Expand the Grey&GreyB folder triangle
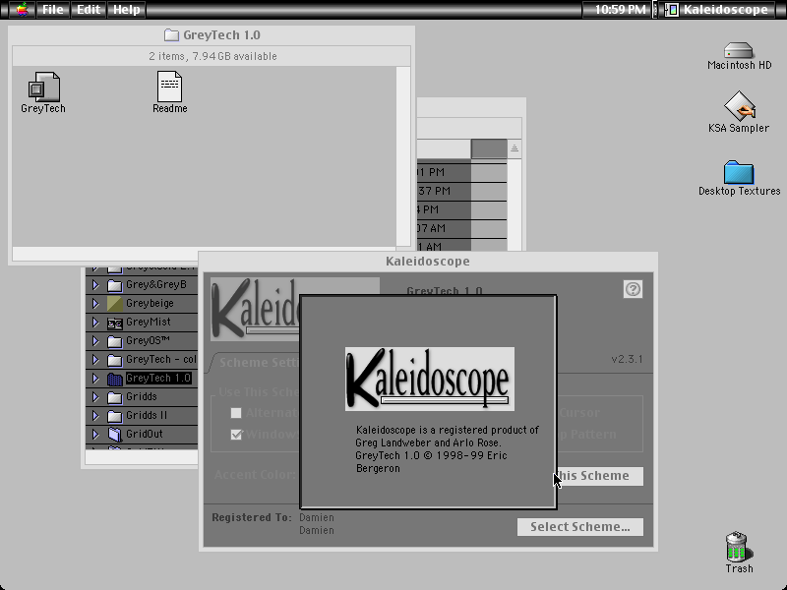The image size is (787, 590). click(x=95, y=285)
